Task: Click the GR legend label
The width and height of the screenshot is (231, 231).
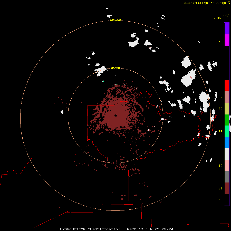Action: tap(220, 97)
